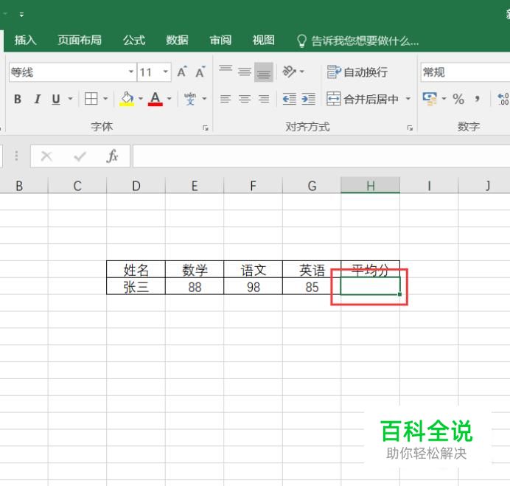
Task: Decrease font size icon
Action: coord(200,72)
